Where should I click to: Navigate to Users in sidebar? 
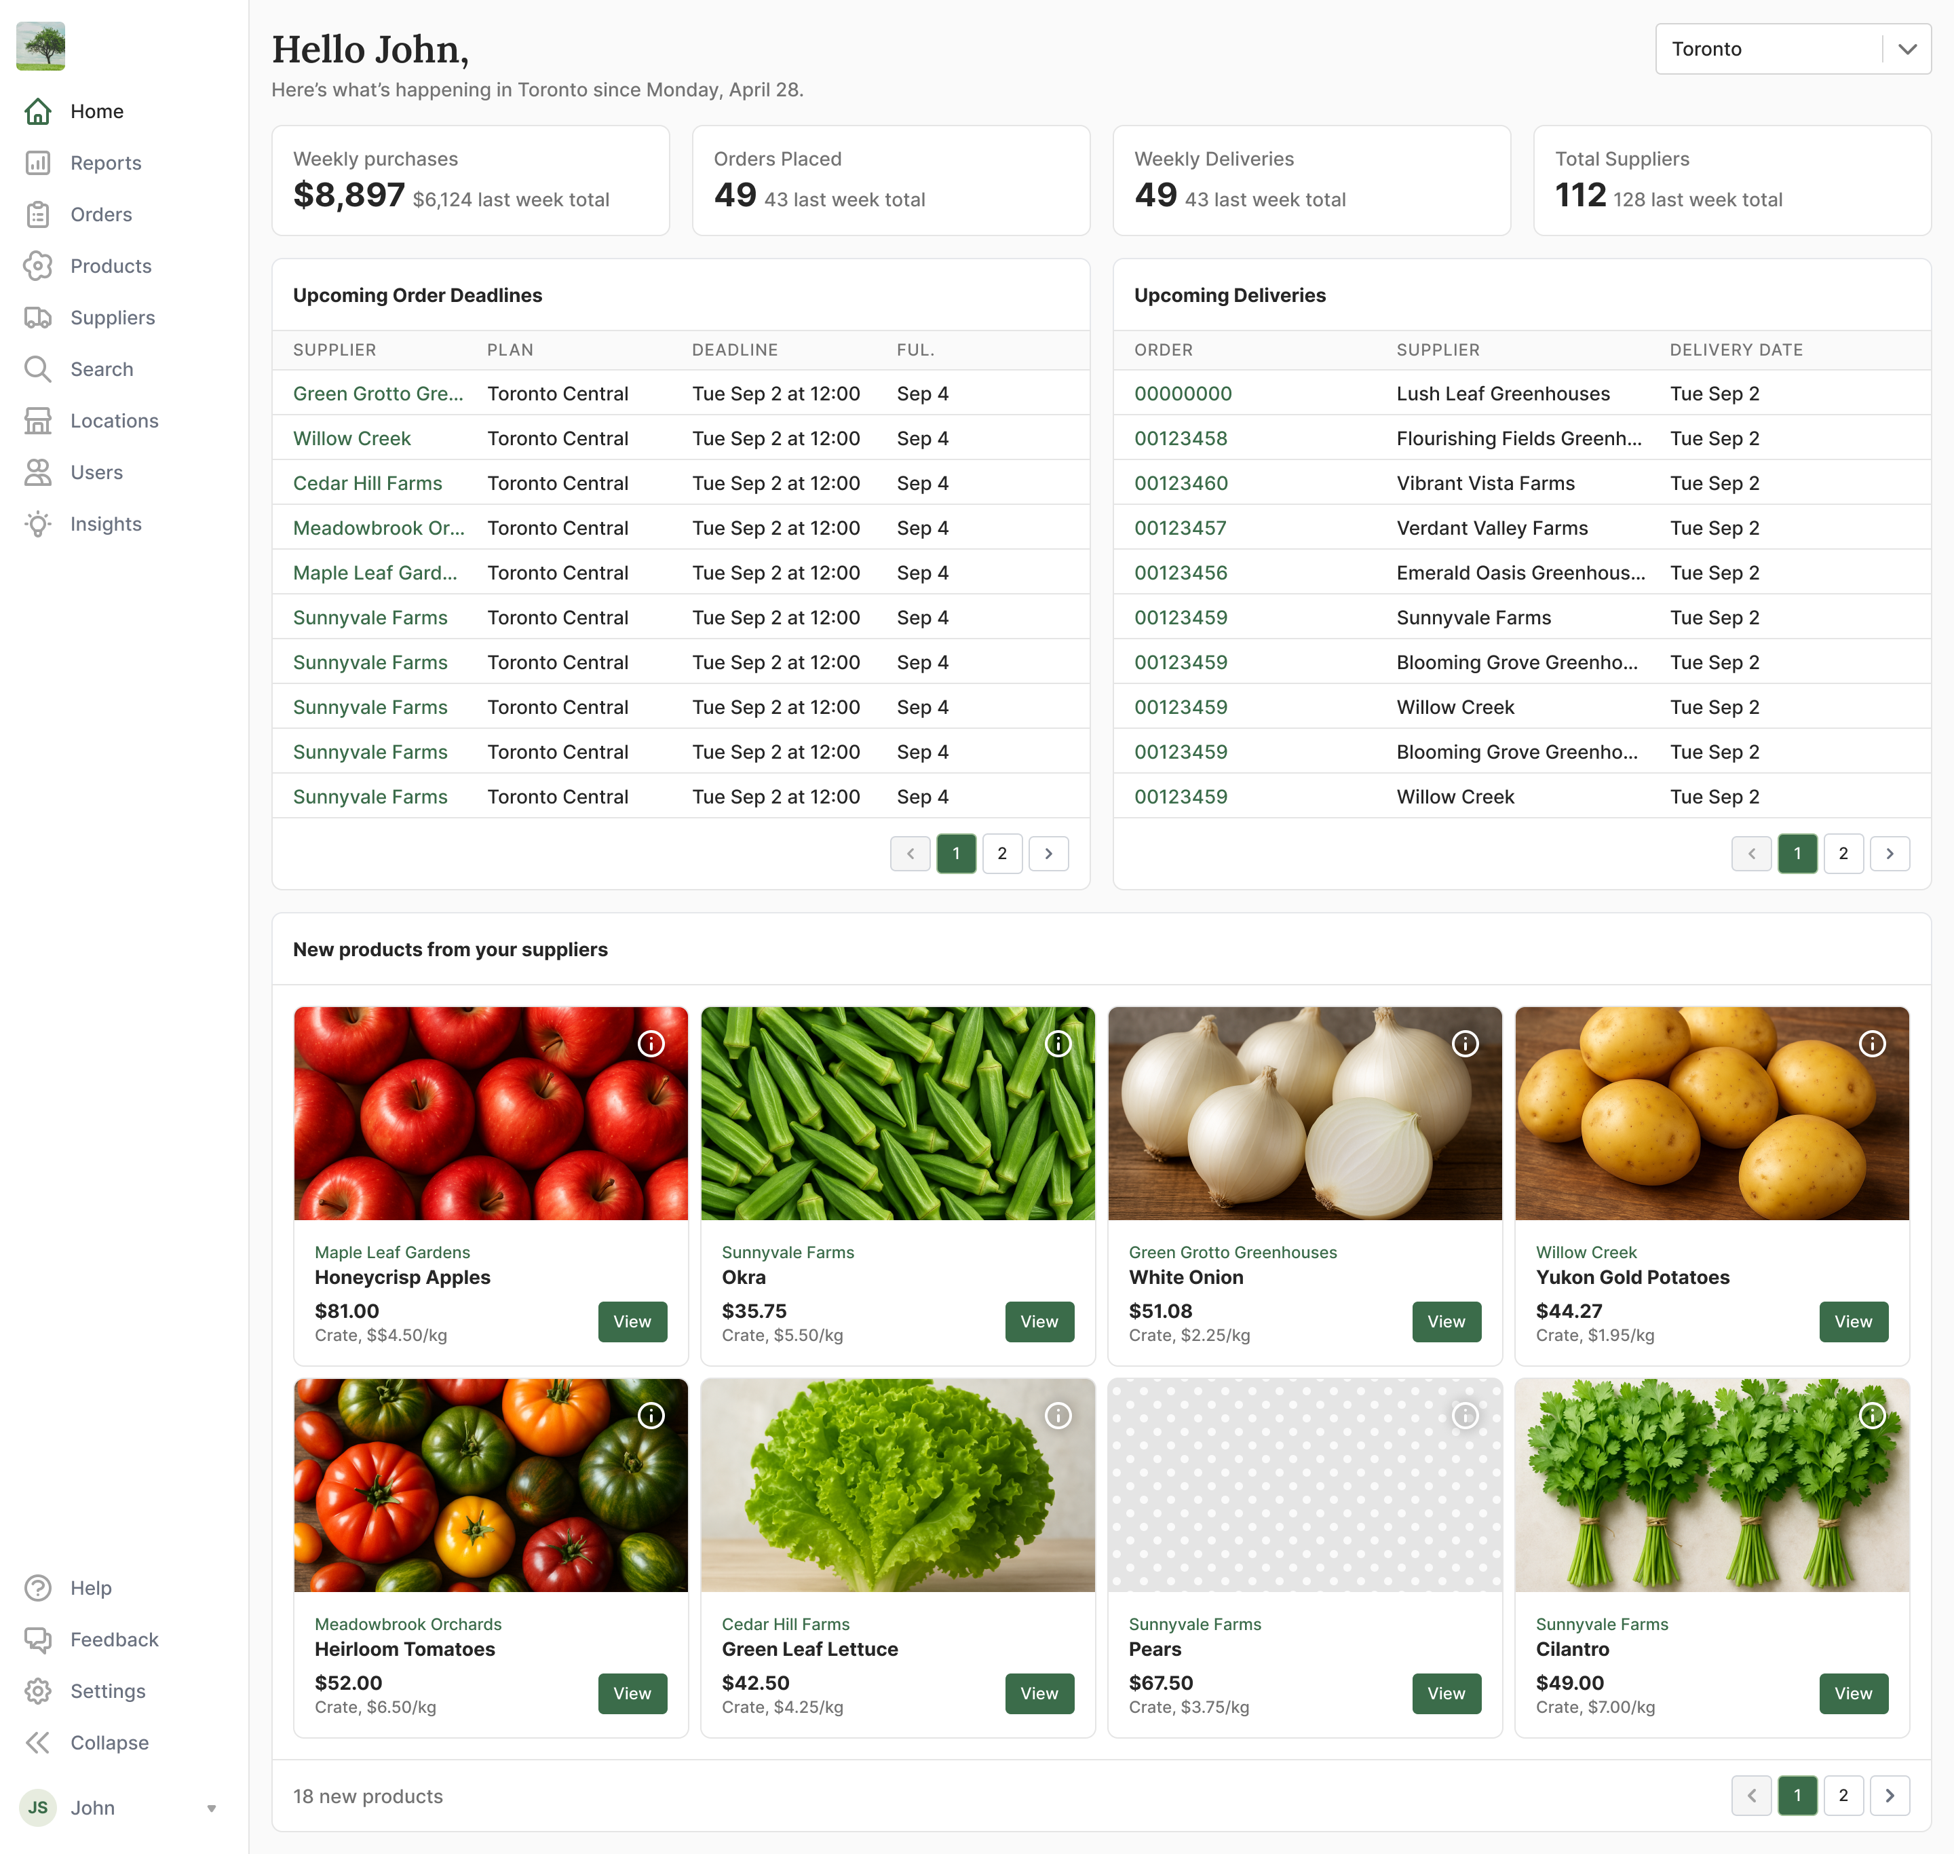pyautogui.click(x=96, y=472)
